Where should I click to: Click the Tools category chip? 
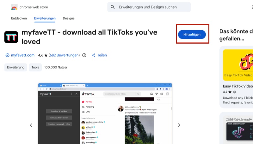tap(35, 67)
